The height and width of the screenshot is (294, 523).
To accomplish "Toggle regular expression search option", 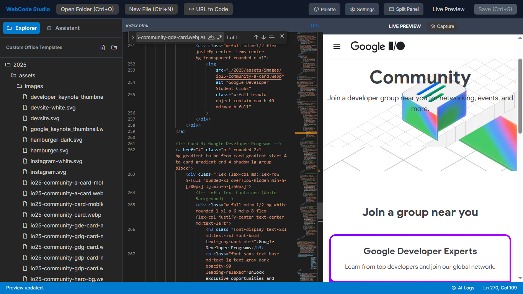I will (220, 37).
